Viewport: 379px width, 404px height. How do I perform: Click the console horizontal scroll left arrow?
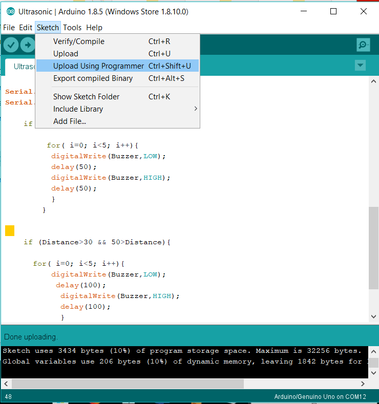6,384
